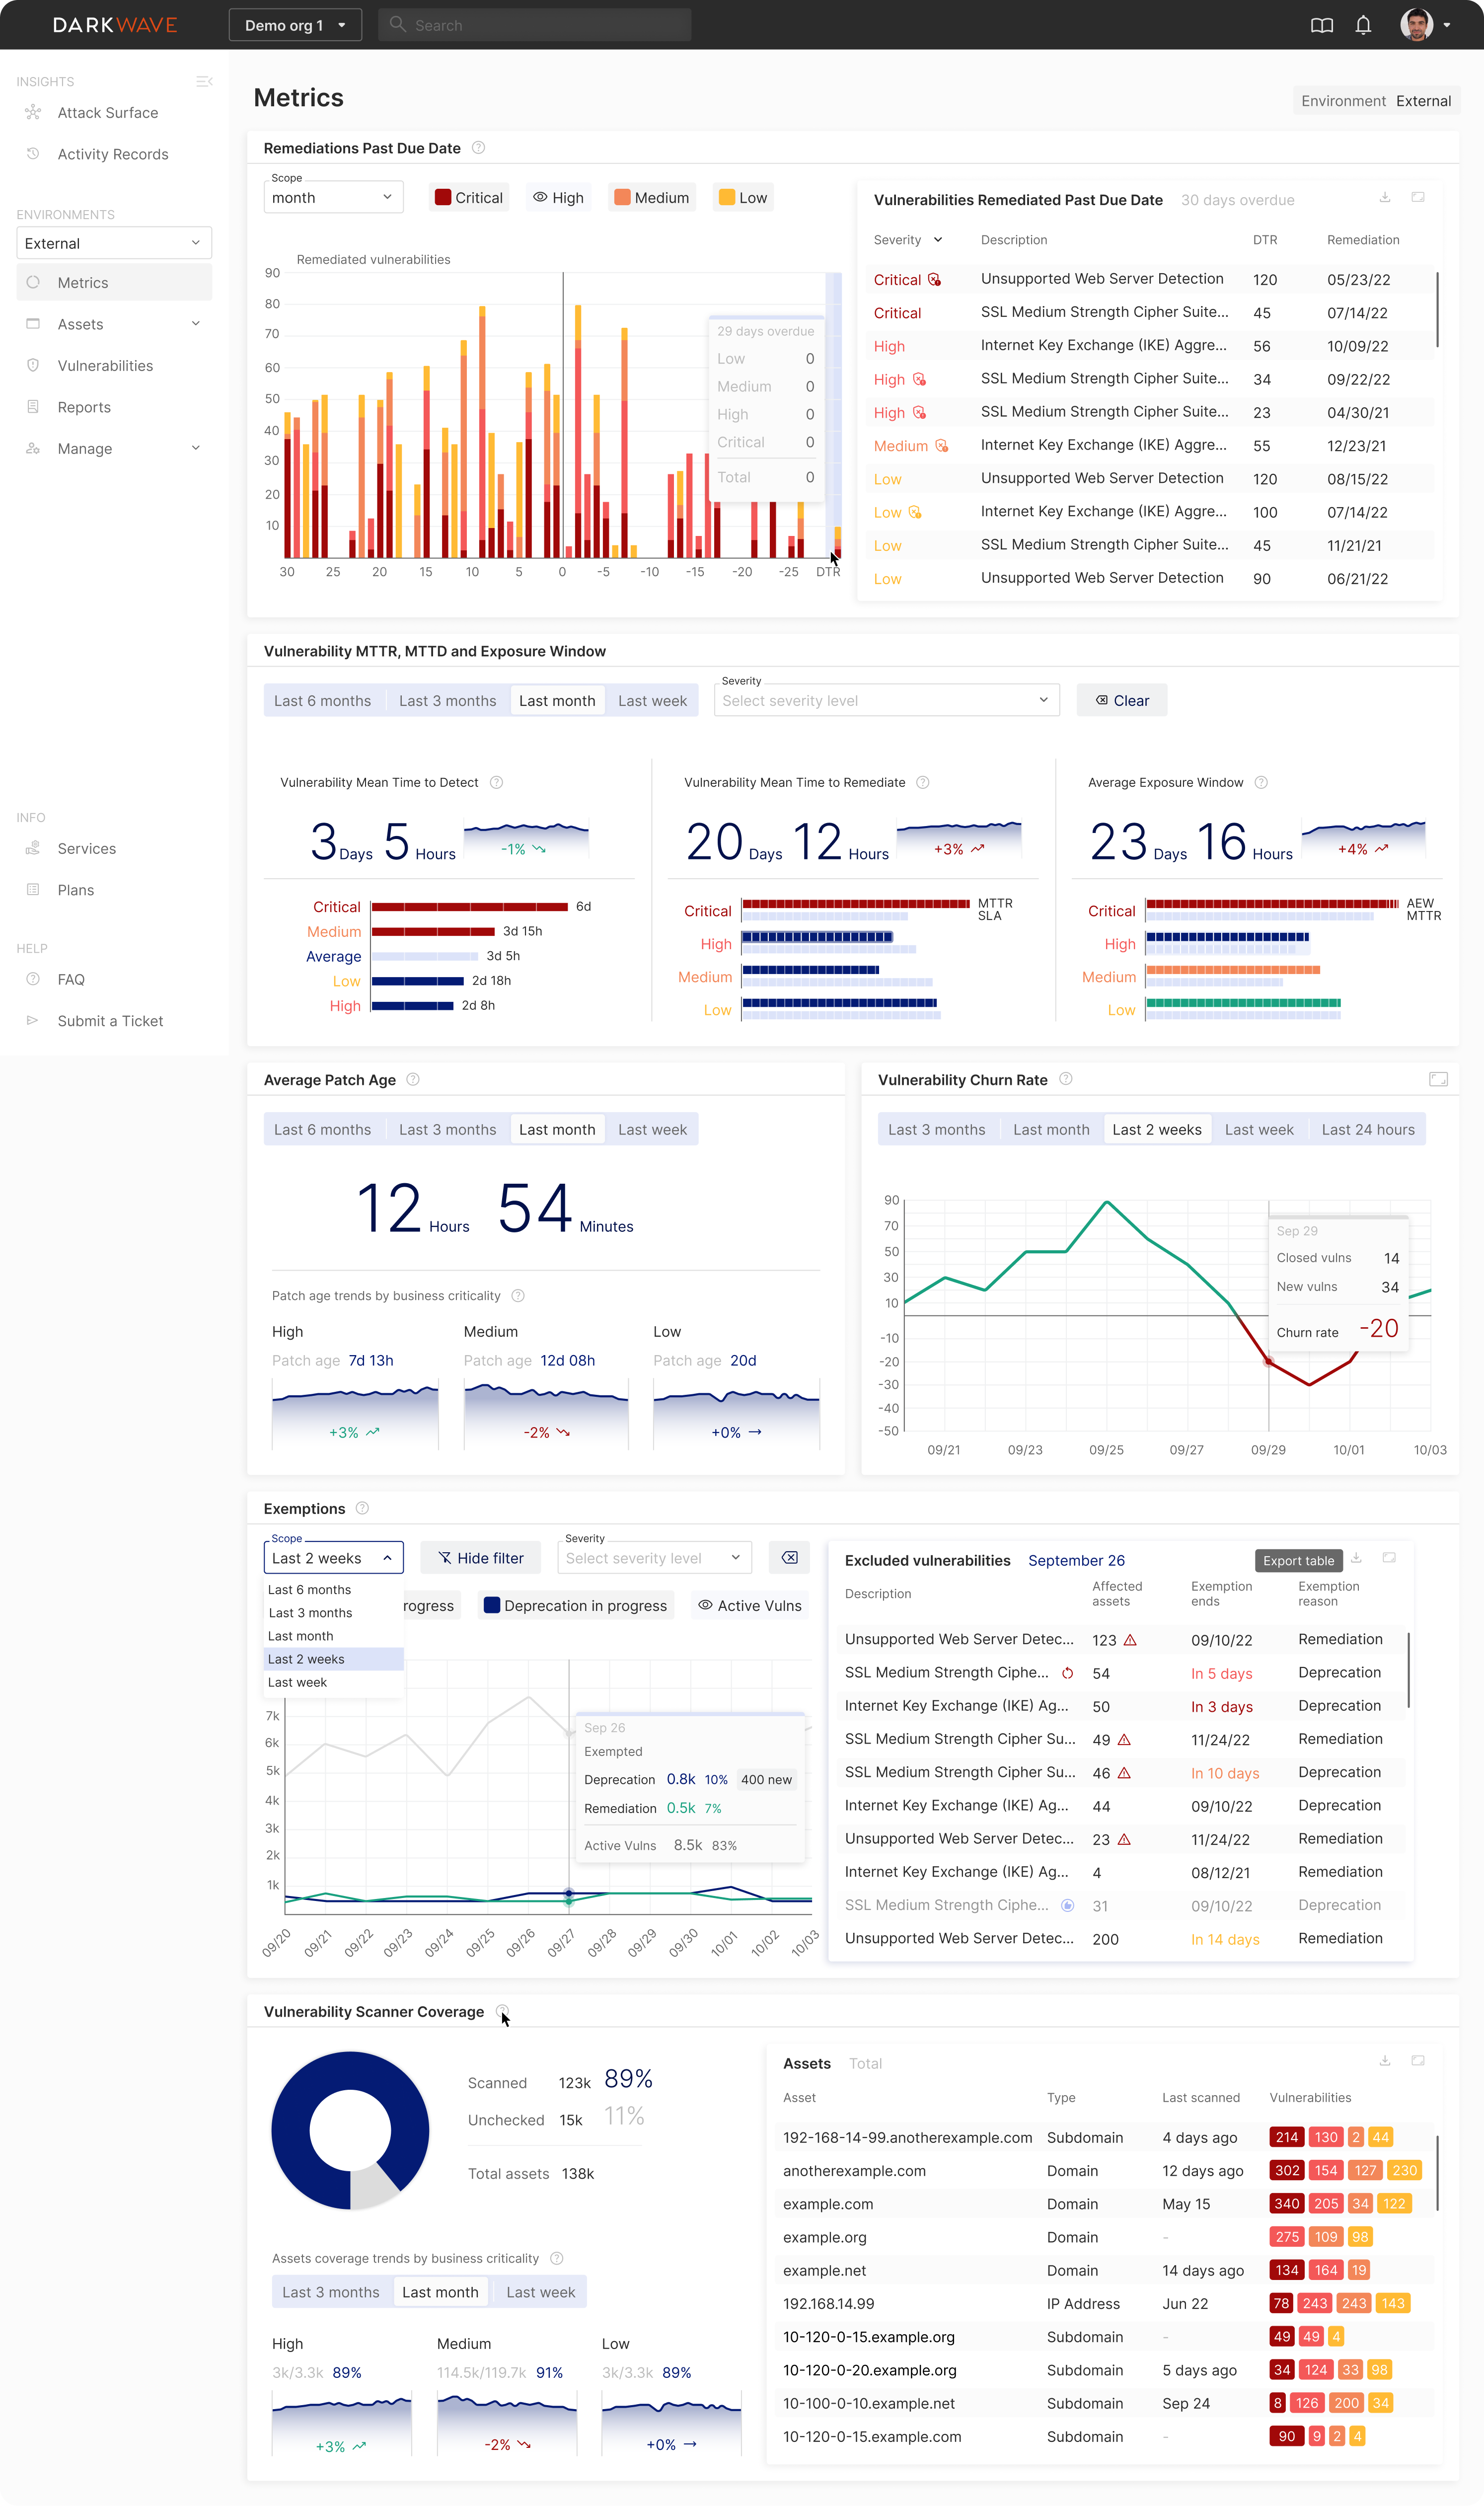The height and width of the screenshot is (2506, 1484).
Task: Download the Vulnerabilities Remediated table data
Action: (1385, 198)
